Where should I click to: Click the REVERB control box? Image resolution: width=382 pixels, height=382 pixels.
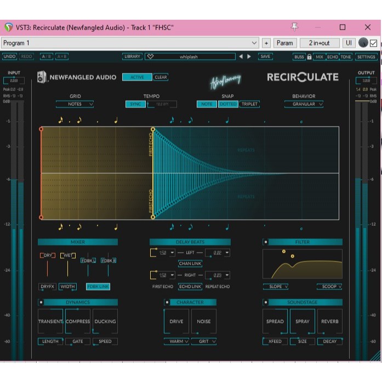pos(329,321)
